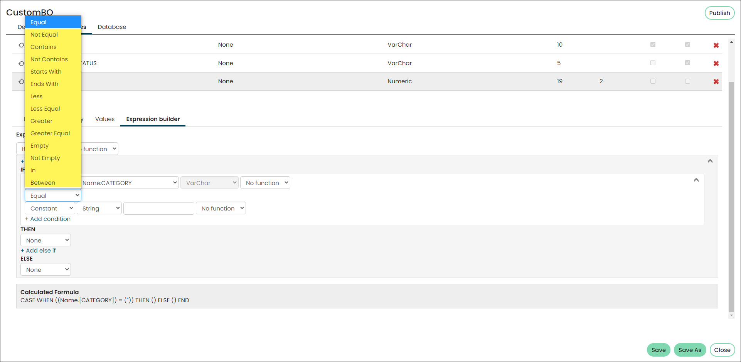Click the vertical scrollbar thumb
This screenshot has width=741, height=362.
tap(731, 197)
